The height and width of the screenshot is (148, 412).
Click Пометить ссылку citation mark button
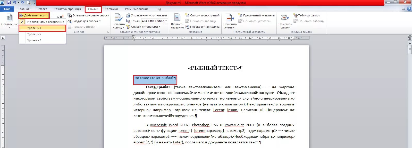click(x=285, y=21)
